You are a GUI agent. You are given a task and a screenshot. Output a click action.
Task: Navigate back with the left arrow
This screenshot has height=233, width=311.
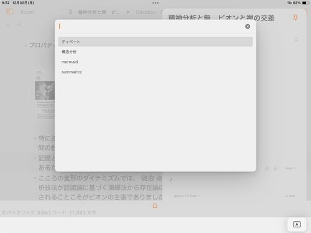[x=9, y=24]
